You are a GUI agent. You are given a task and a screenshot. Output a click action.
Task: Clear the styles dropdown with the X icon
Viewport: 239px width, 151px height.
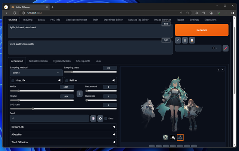coord(214,48)
